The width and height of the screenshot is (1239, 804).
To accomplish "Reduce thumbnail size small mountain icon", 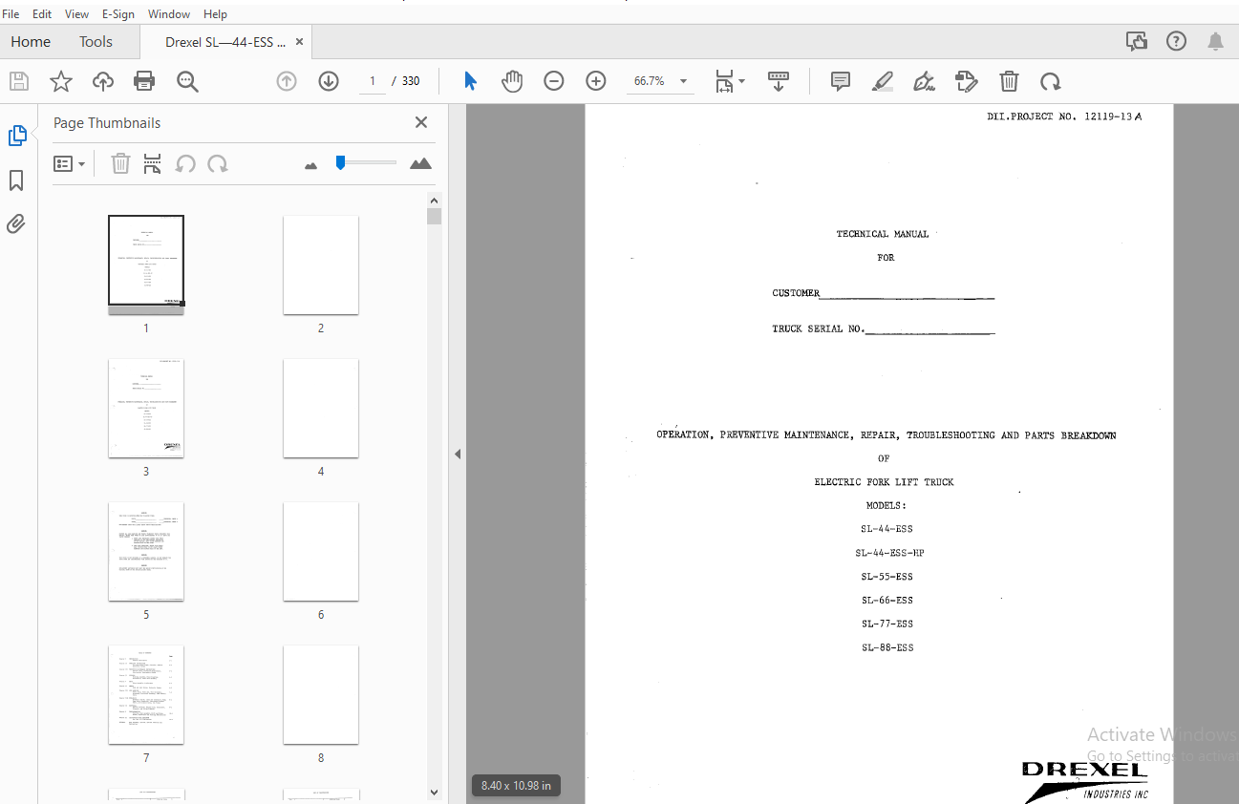I will pos(310,165).
